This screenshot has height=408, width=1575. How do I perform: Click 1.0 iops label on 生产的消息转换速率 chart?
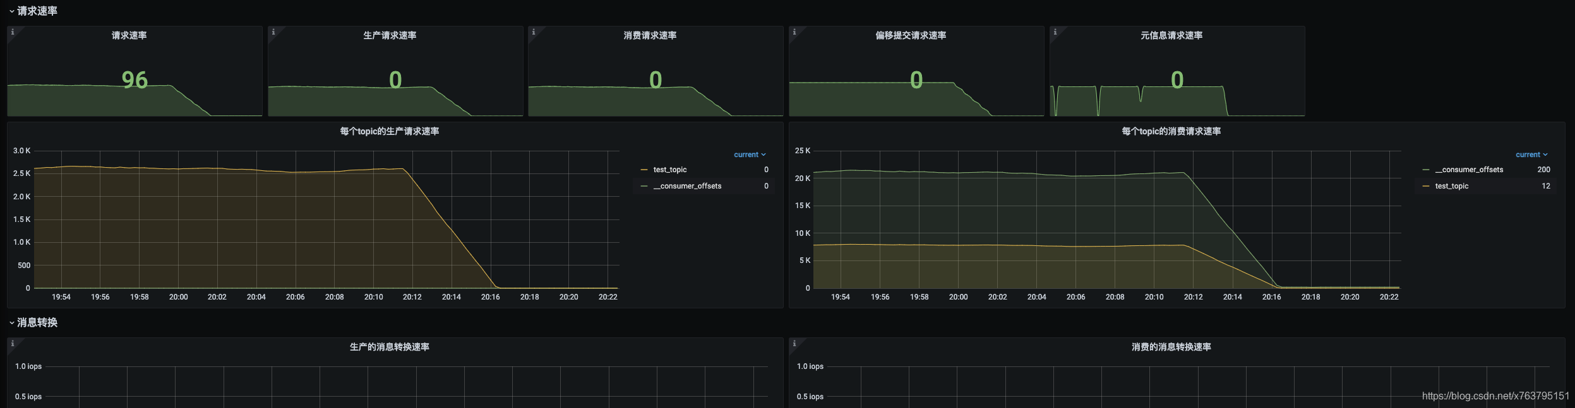[x=28, y=366]
